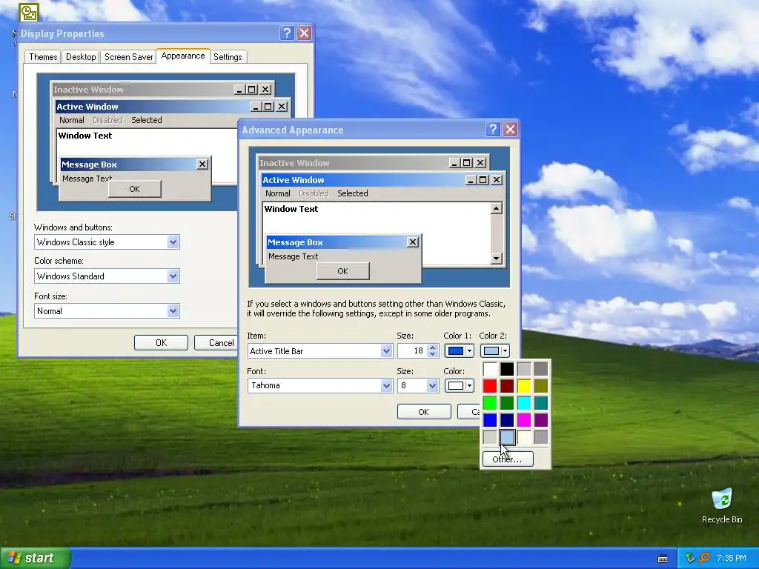Close the Display Properties window
The width and height of the screenshot is (759, 569).
304,33
